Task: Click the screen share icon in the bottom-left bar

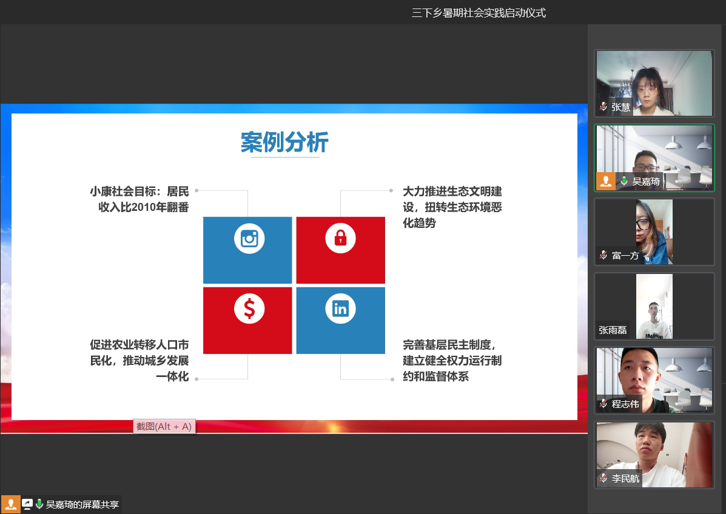Action: (27, 504)
